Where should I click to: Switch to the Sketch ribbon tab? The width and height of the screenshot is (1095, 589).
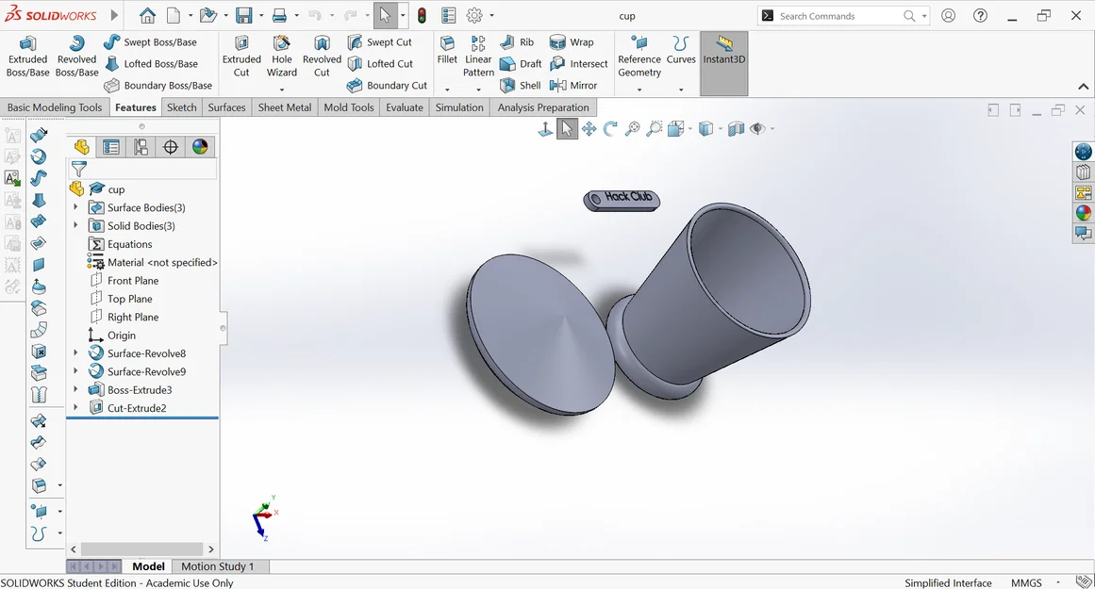(x=181, y=107)
